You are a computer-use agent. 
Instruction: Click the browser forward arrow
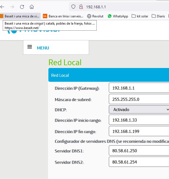click(12, 7)
